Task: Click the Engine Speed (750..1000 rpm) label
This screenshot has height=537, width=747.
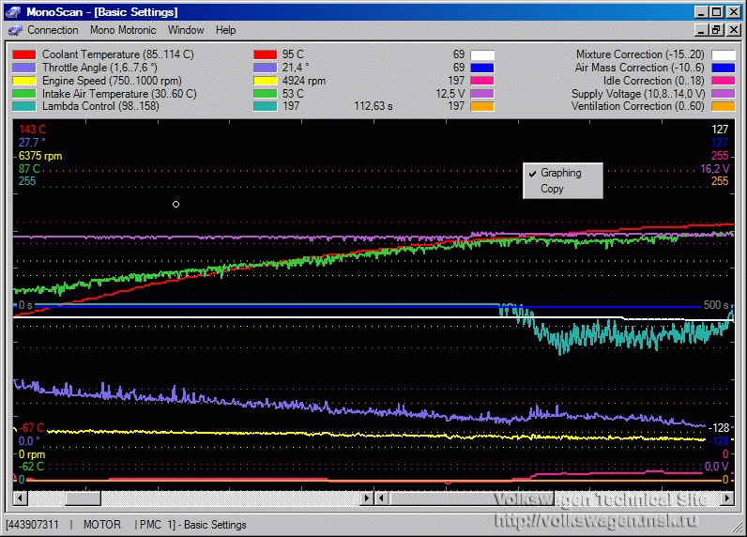Action: pos(112,81)
